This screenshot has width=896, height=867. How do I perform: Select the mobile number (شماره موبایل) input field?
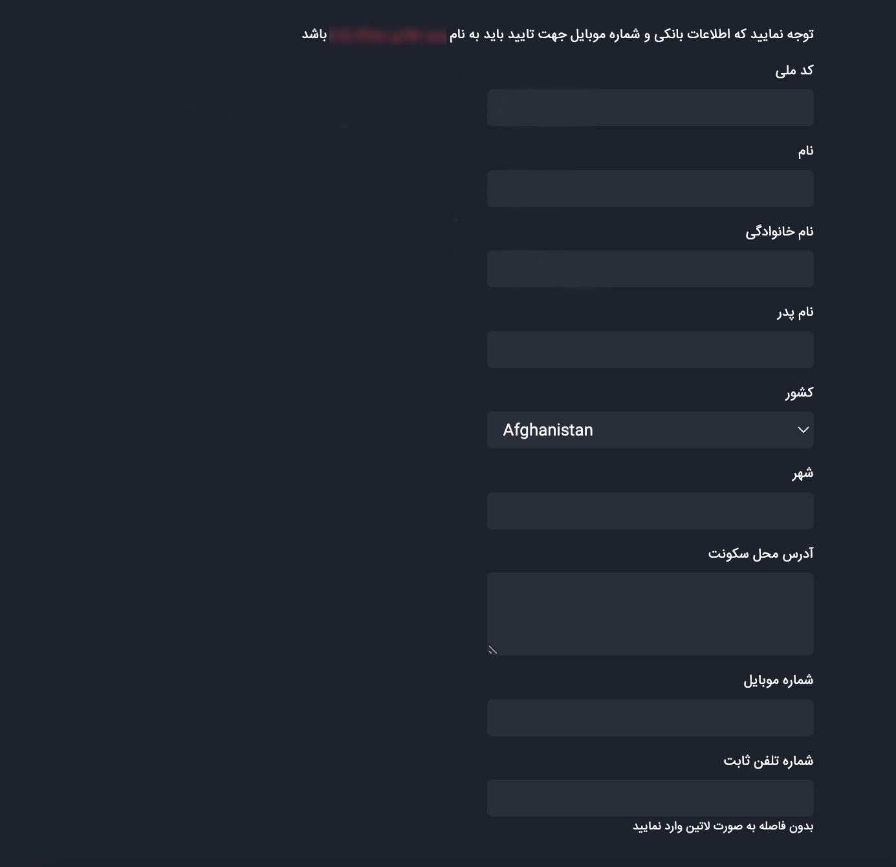[650, 718]
